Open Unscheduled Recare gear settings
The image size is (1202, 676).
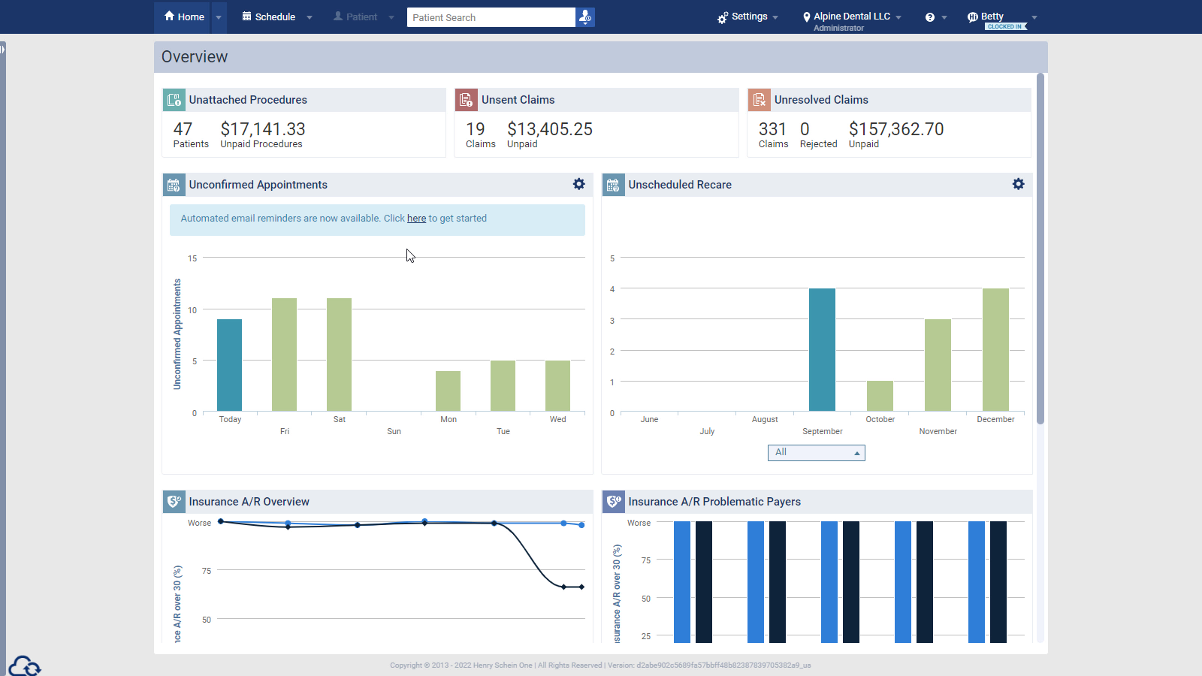[x=1018, y=184]
